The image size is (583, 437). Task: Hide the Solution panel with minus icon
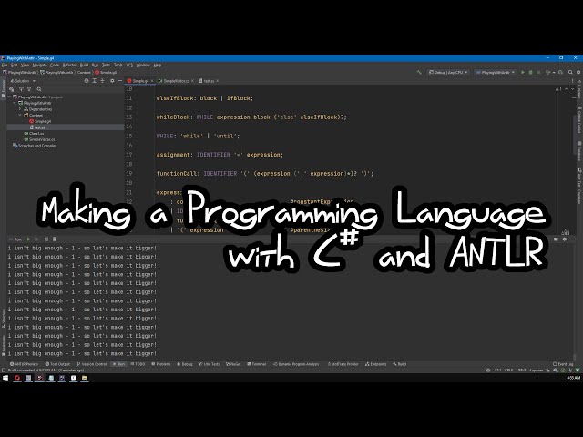[x=119, y=81]
